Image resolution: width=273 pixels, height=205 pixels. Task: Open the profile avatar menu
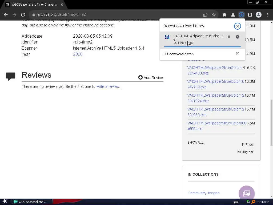click(x=259, y=15)
